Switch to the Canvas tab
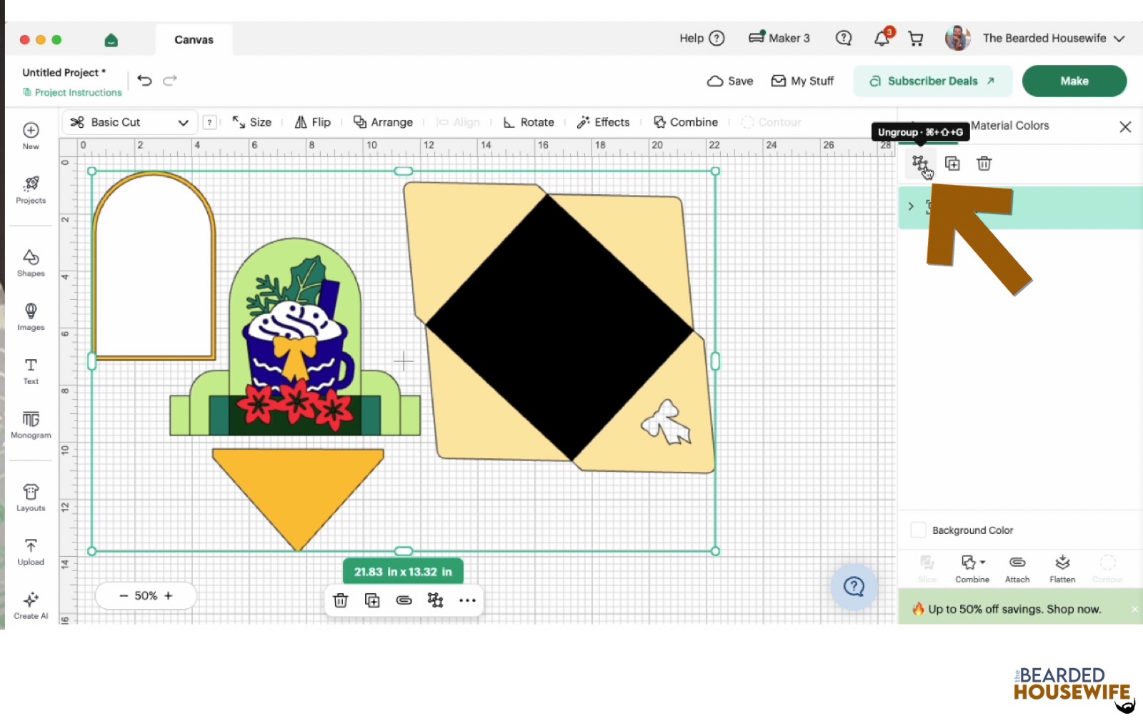 pos(194,40)
